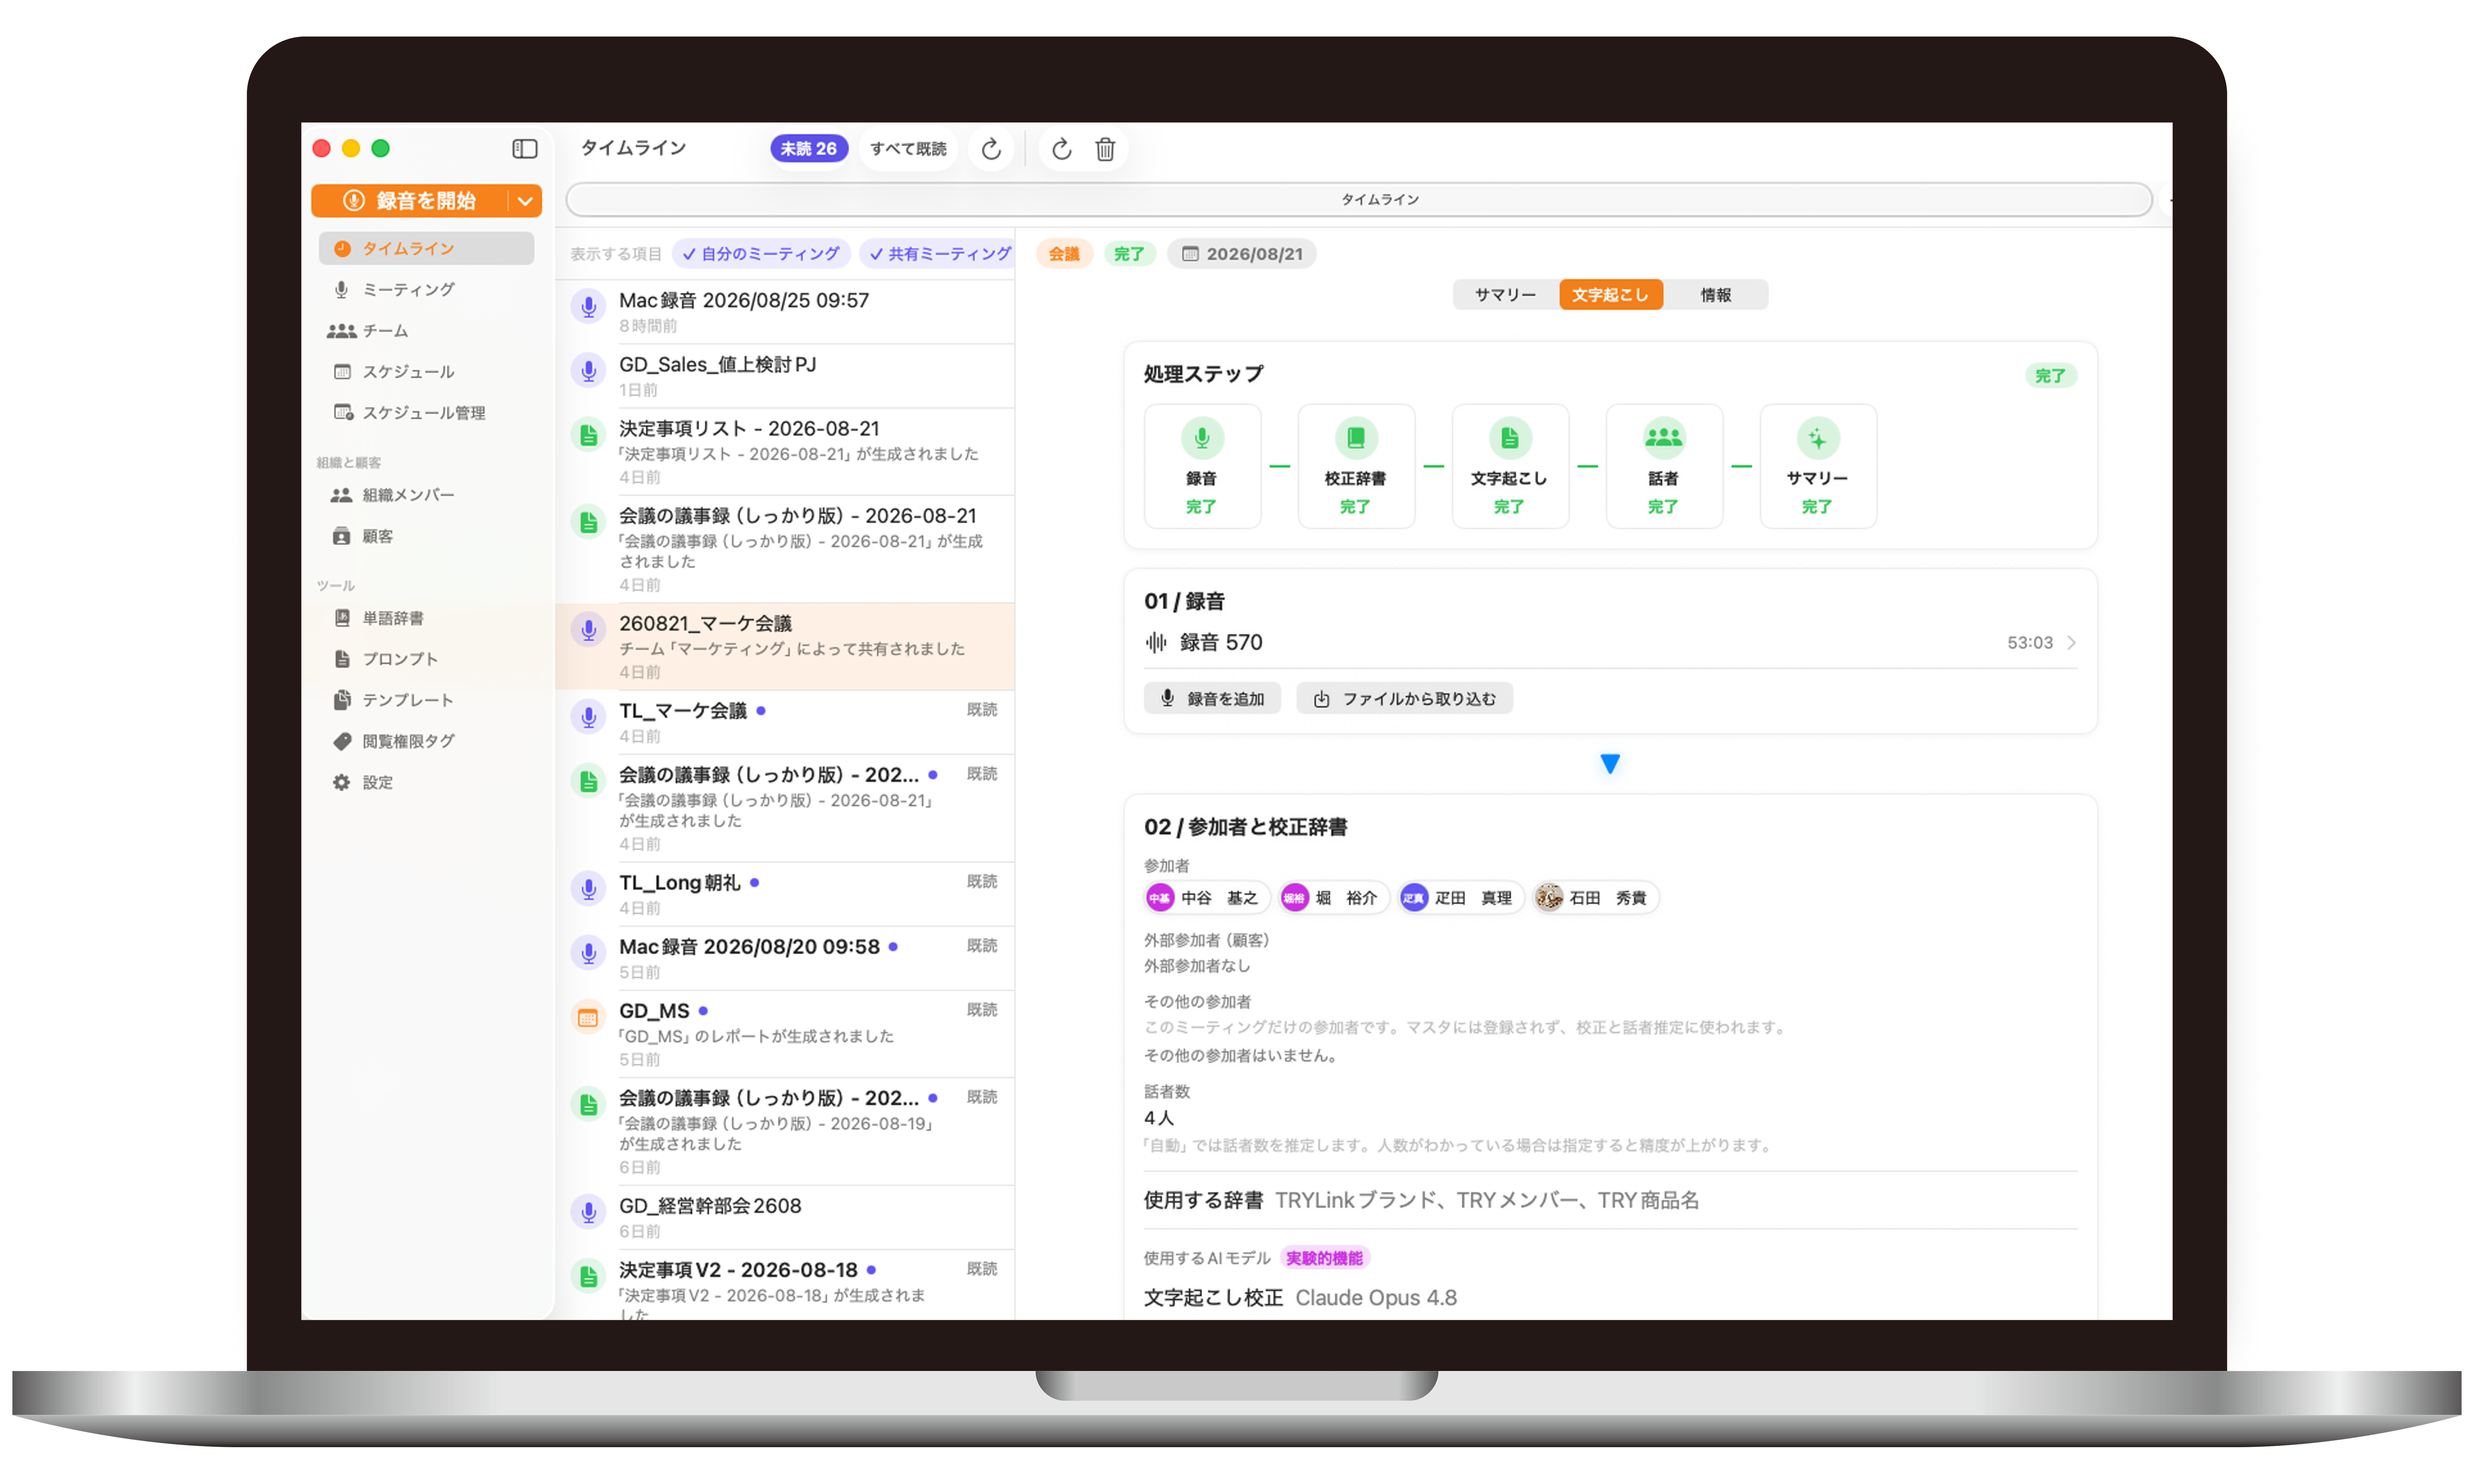Image resolution: width=2474 pixels, height=1484 pixels.
Task: Open テンプレート via its sidebar icon
Action: point(342,700)
